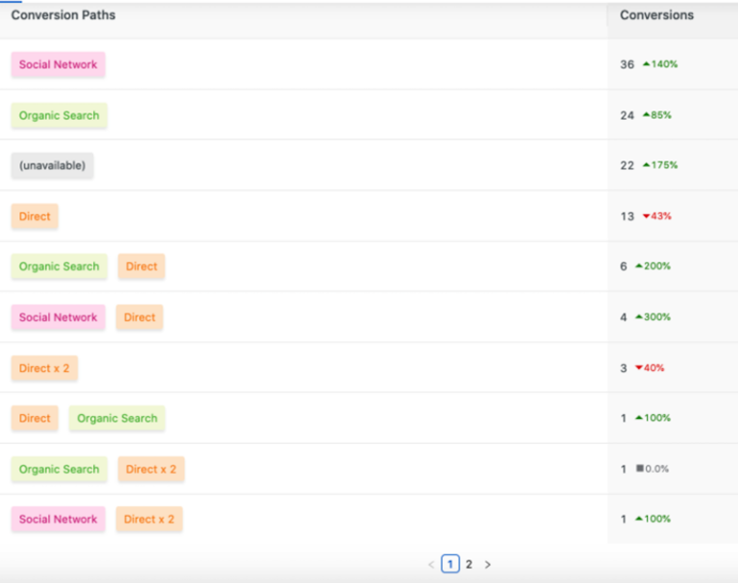Click the red down arrow beside 40%
Image resolution: width=738 pixels, height=583 pixels.
[x=639, y=368]
